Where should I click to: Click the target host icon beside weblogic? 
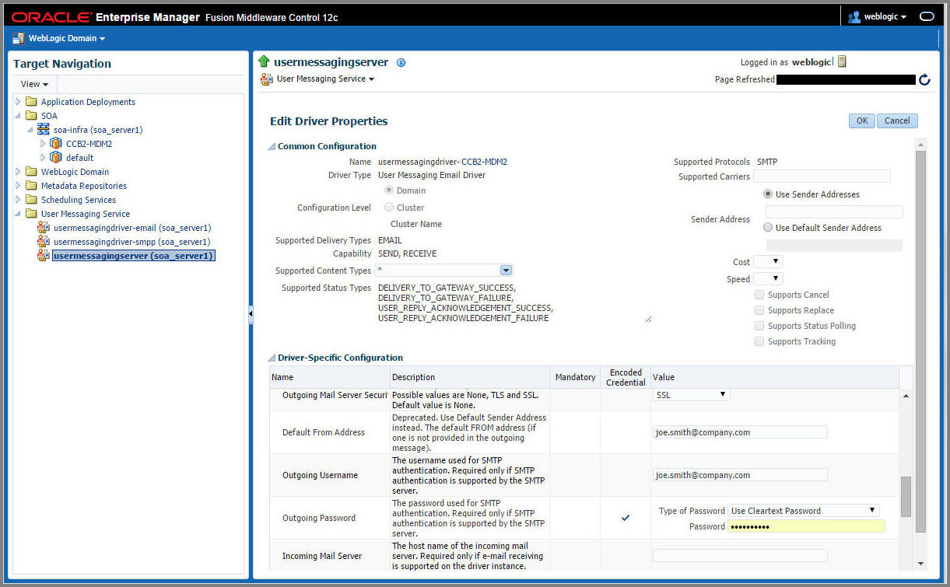click(x=842, y=62)
